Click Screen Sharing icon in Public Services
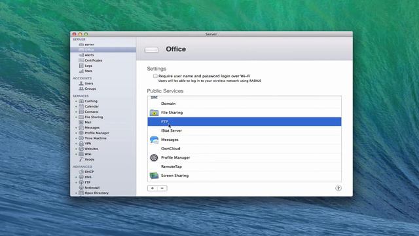419x236 pixels. [x=154, y=176]
